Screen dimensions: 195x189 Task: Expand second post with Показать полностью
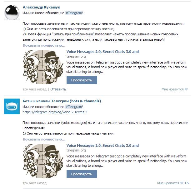click(44, 139)
